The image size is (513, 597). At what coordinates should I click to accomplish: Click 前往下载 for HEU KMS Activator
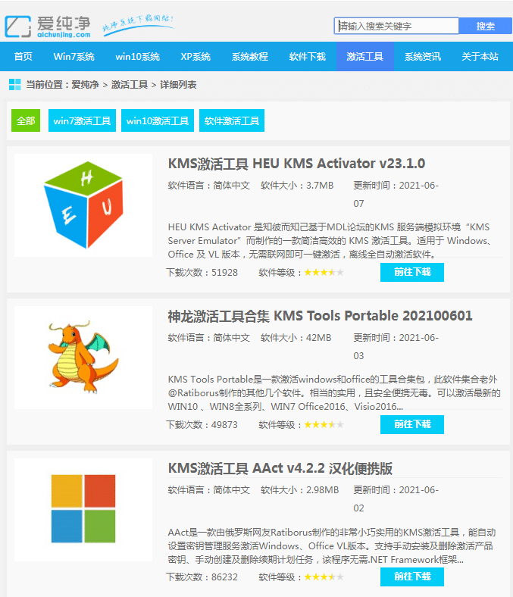tap(411, 272)
